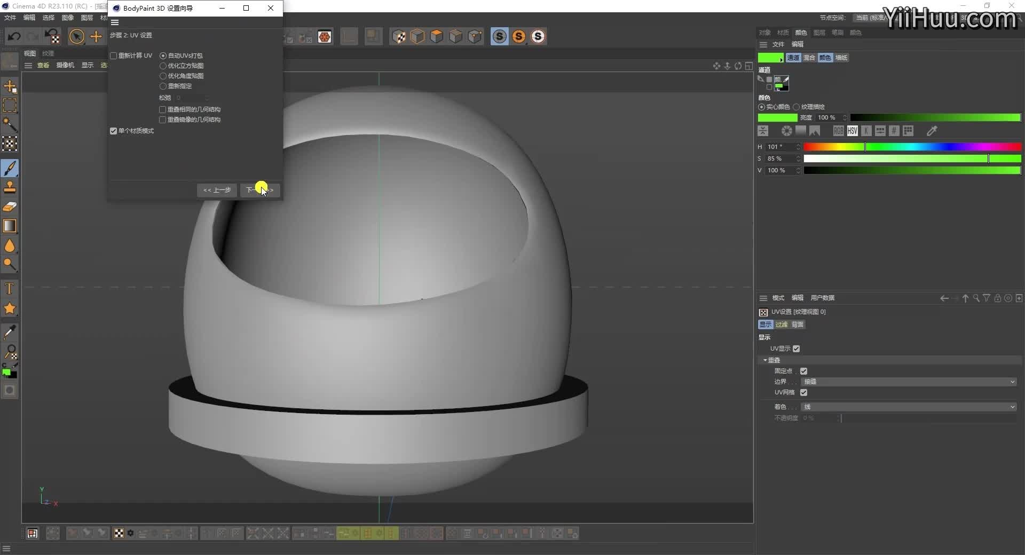Click on the H hue slider bar

point(912,147)
